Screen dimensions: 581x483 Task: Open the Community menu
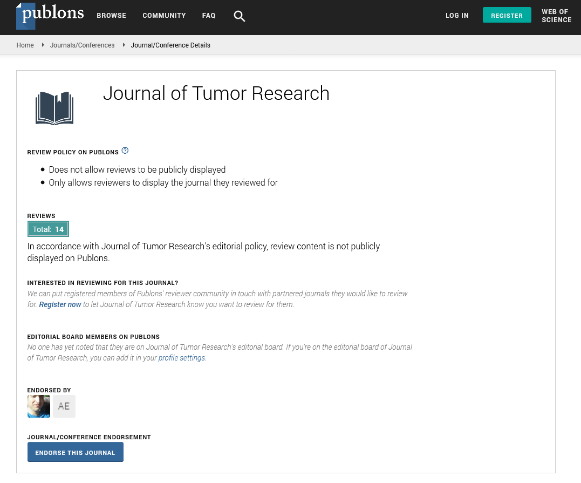click(164, 16)
